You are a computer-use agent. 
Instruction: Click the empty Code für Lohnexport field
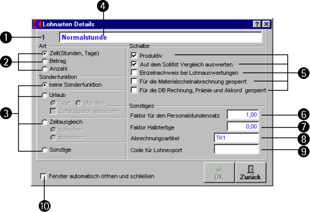tap(235, 149)
